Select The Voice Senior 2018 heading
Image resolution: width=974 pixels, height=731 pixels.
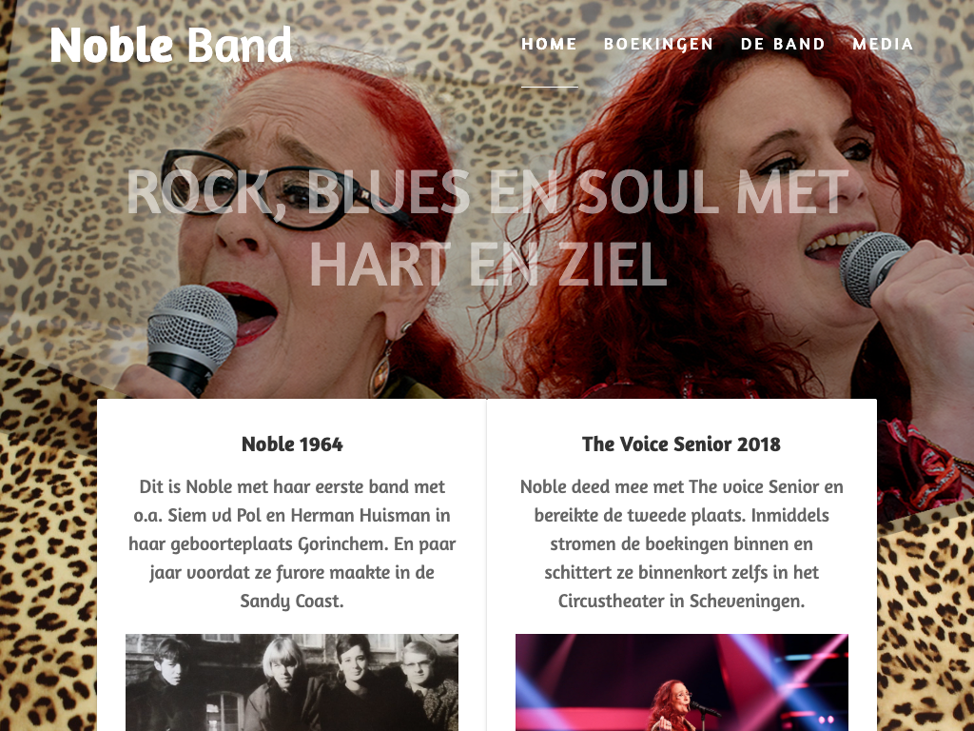point(681,444)
